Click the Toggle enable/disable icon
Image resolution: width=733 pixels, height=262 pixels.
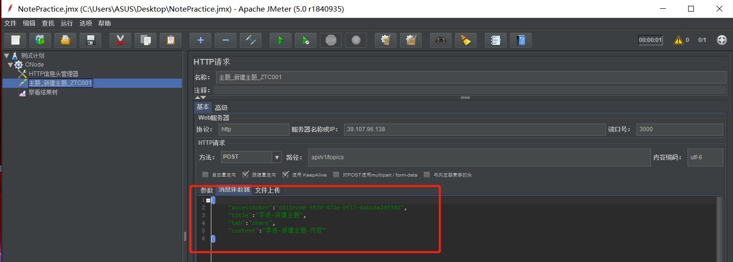coord(250,40)
